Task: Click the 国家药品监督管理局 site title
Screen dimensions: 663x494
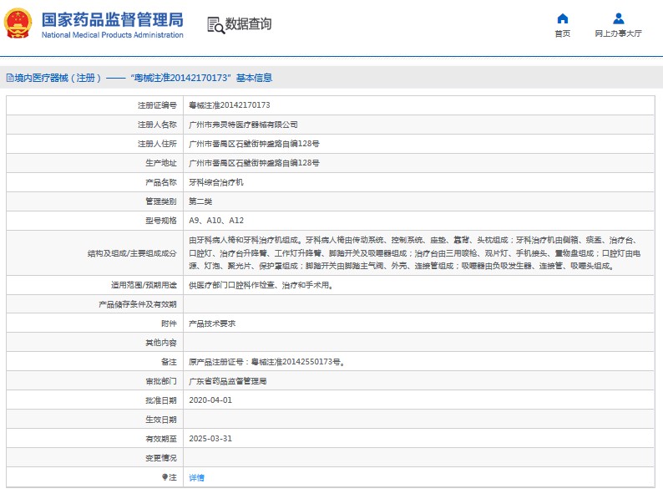Action: (111, 19)
